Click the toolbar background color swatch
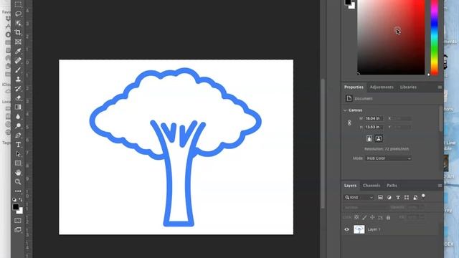Screen dimensions: 459x258 21,211
